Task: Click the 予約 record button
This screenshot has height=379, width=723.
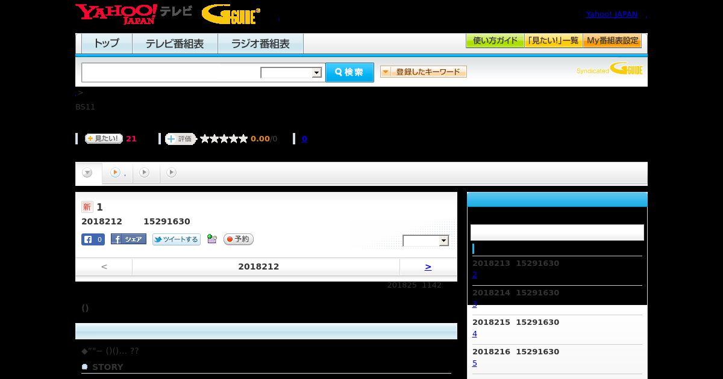Action: click(x=239, y=239)
